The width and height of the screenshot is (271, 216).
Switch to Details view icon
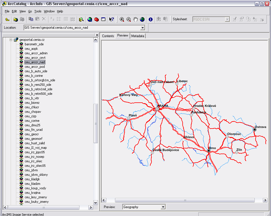click(x=66, y=19)
